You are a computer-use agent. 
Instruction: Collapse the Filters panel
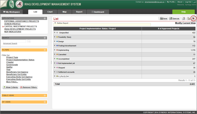click(x=45, y=50)
